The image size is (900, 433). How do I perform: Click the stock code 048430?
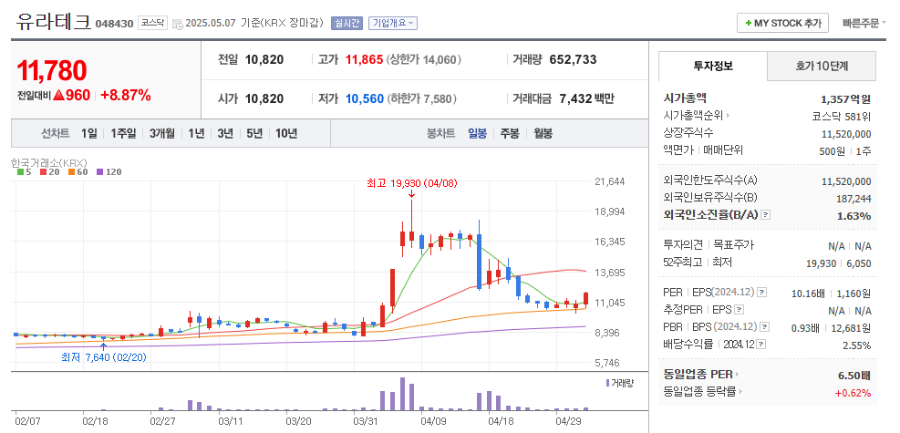pyautogui.click(x=114, y=24)
